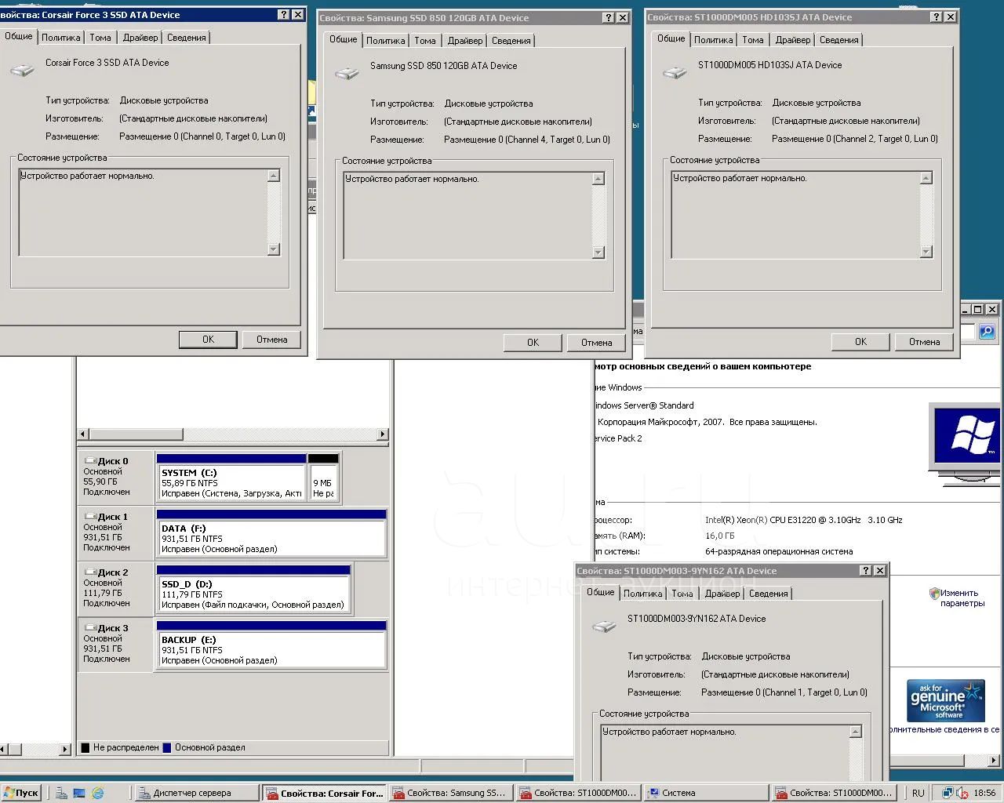This screenshot has height=803, width=1004.
Task: Open Политика tab in Corsair Force 3 dialog
Action: click(x=60, y=37)
